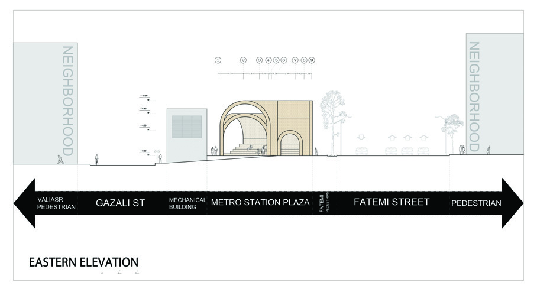
Task: Select the +10.00 level marker
Action: [144, 98]
